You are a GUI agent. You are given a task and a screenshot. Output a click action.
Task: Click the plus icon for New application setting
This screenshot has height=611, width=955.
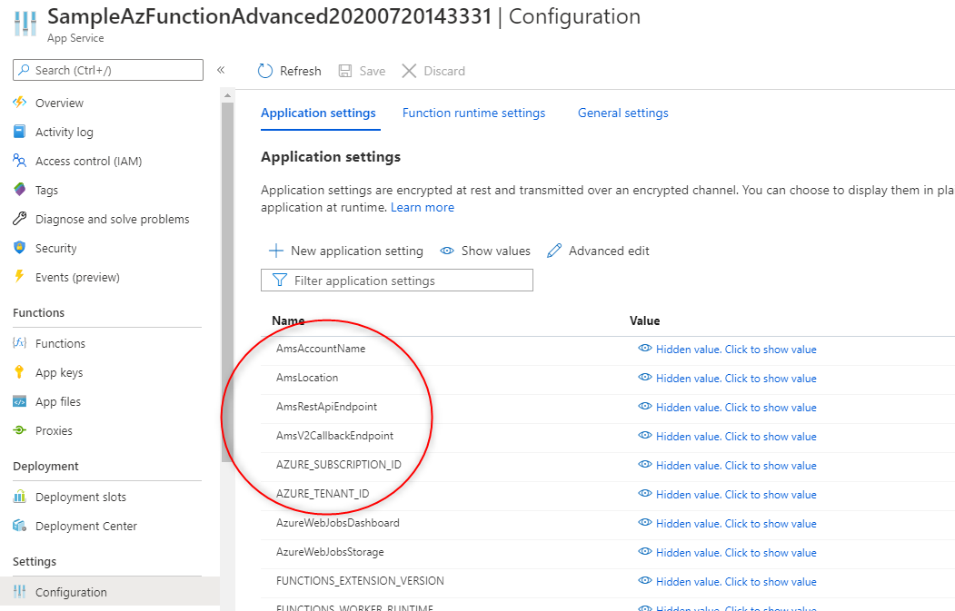276,251
